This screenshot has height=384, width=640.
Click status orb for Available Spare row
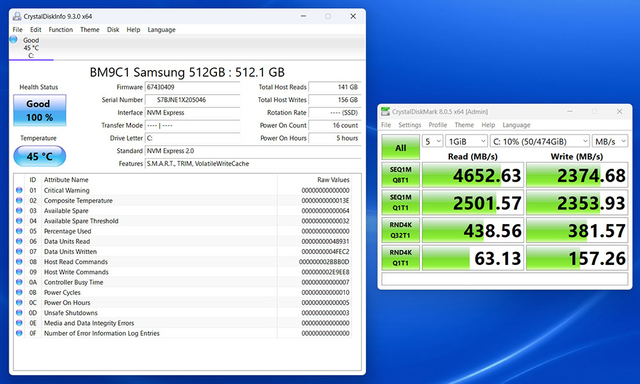19,211
